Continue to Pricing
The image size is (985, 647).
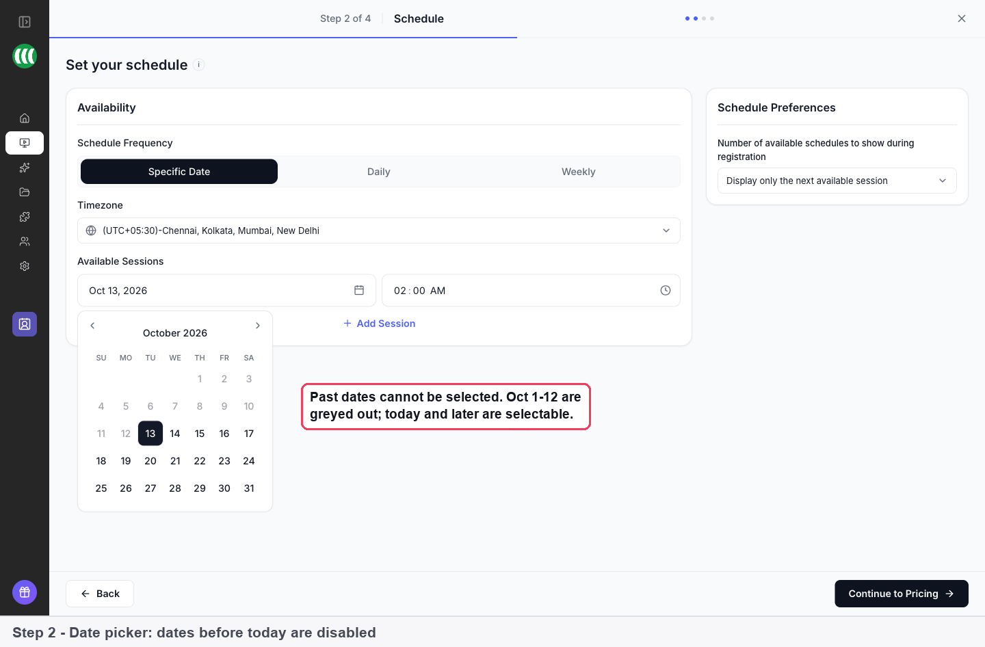pos(902,594)
